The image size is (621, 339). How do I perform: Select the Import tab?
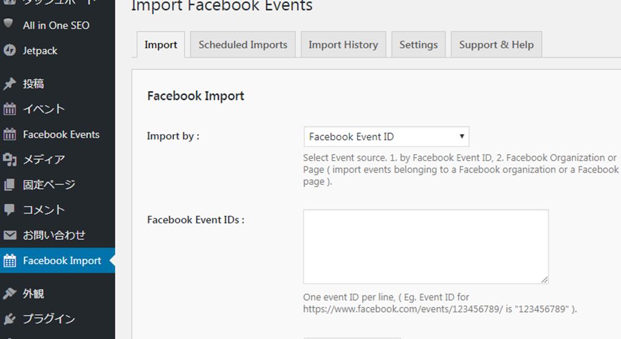(161, 45)
